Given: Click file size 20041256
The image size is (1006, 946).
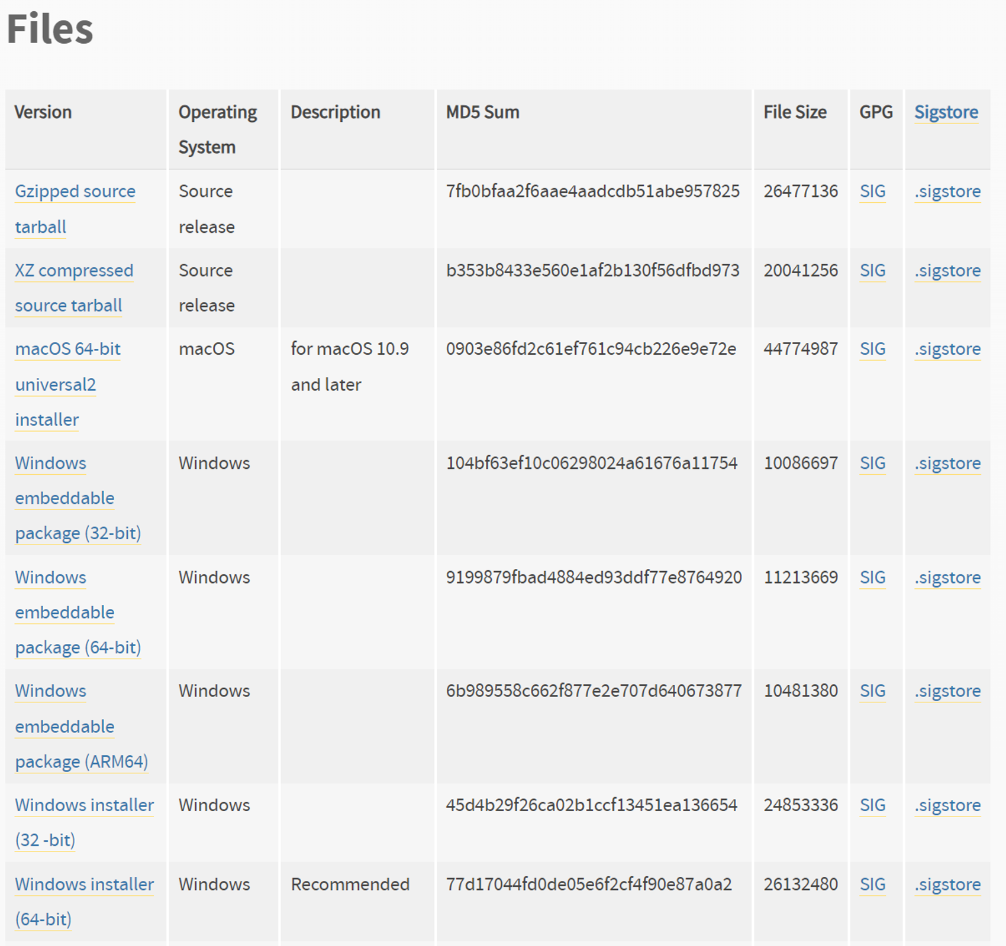Looking at the screenshot, I should (x=801, y=271).
